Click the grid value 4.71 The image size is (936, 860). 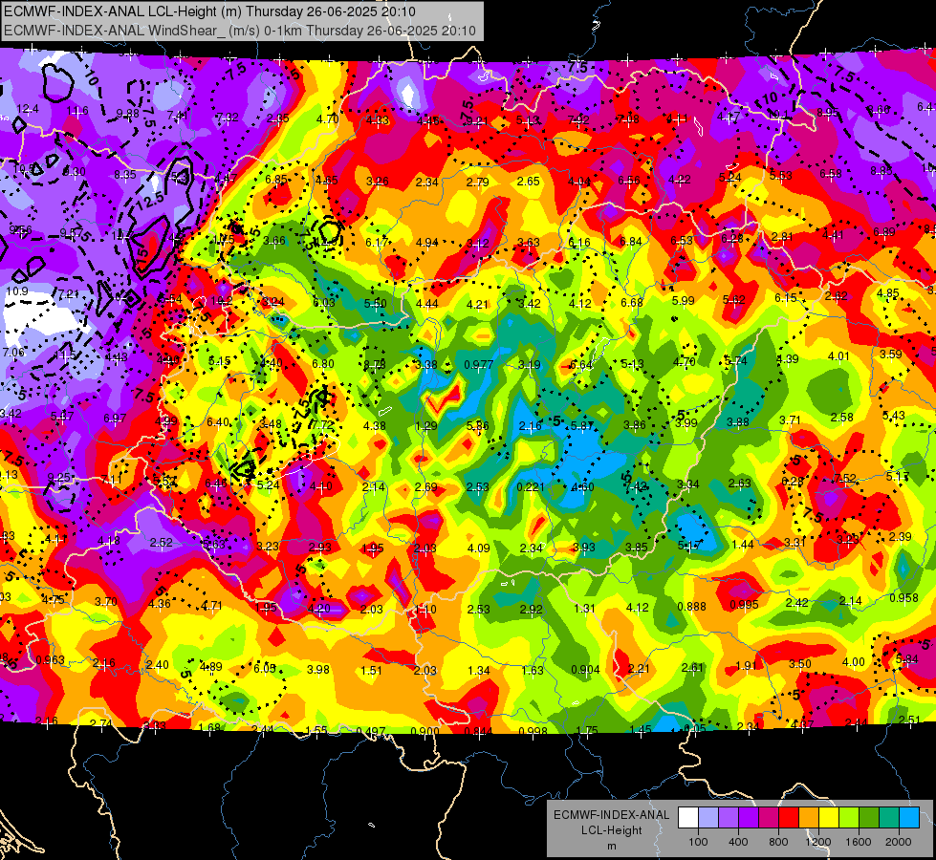coord(211,606)
